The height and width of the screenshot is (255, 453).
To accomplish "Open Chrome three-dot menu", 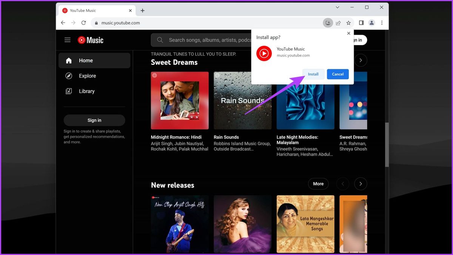I will tap(382, 23).
